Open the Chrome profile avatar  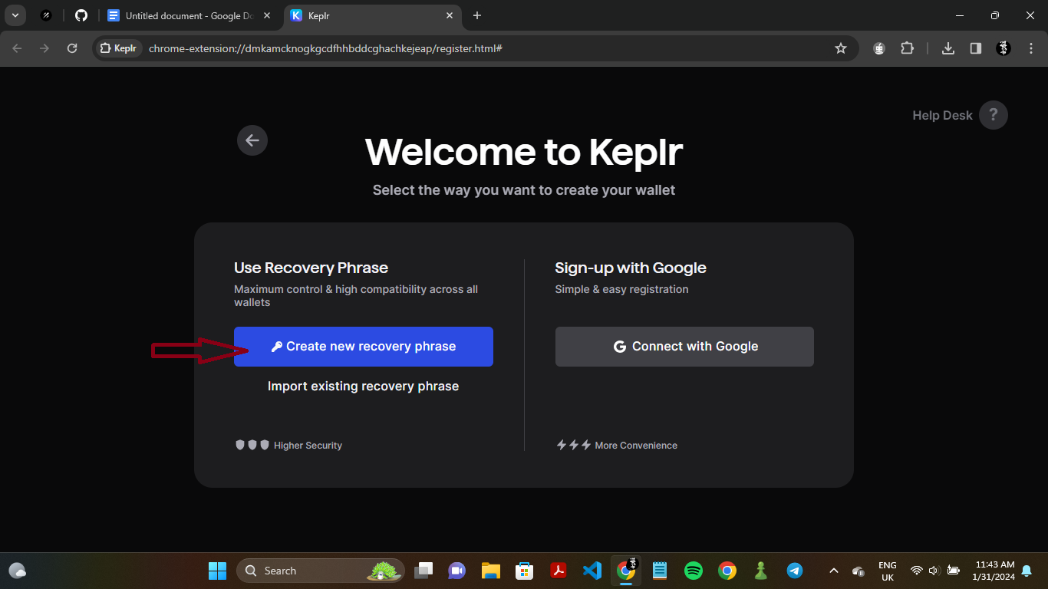pyautogui.click(x=1004, y=48)
